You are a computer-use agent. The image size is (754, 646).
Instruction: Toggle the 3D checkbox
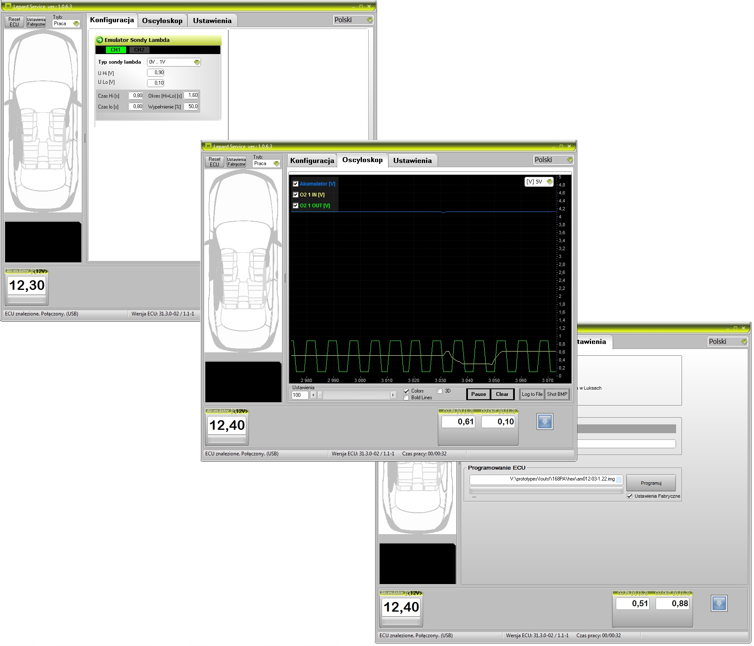click(440, 391)
